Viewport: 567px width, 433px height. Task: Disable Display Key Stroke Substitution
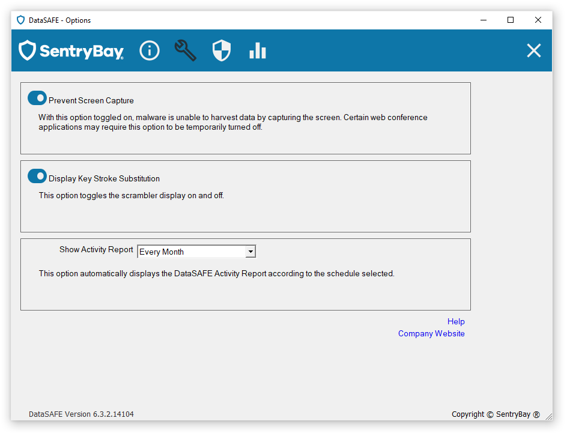37,176
